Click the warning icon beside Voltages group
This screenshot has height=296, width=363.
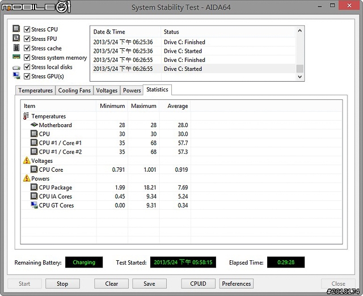[x=27, y=160]
